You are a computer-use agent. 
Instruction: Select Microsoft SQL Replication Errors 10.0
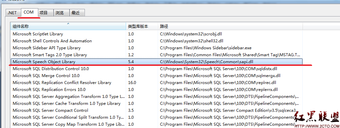click(157, 89)
